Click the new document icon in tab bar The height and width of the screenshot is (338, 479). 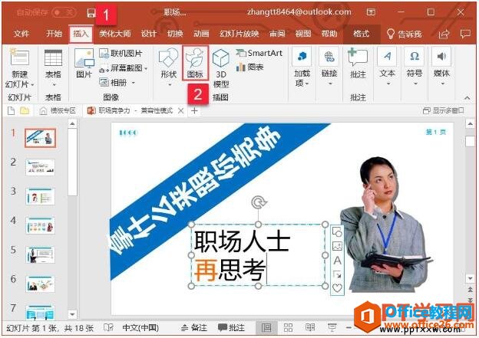coord(12,110)
